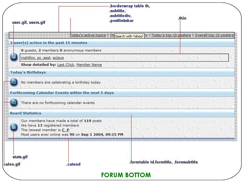Viewport: 244px width, 183px height.
Task: Click the Search with Yahoo! button
Action: click(x=129, y=36)
